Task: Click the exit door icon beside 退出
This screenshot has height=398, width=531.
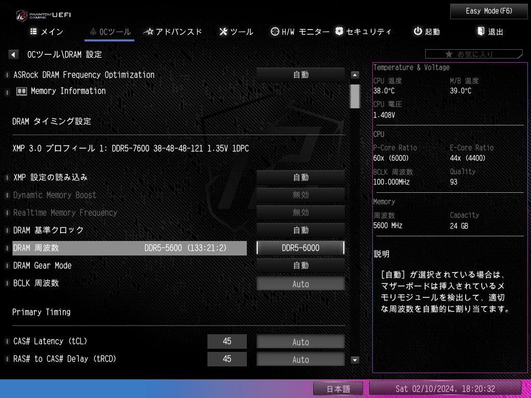Action: pyautogui.click(x=481, y=32)
